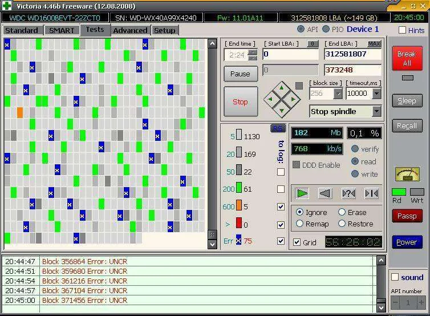Select the Erase radio option
This screenshot has width=430, height=316.
[342, 212]
